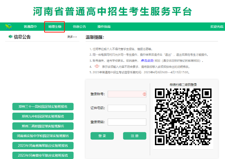The image size is (225, 159).
Task: Click the 登录账号 input field
Action: (x=127, y=94)
